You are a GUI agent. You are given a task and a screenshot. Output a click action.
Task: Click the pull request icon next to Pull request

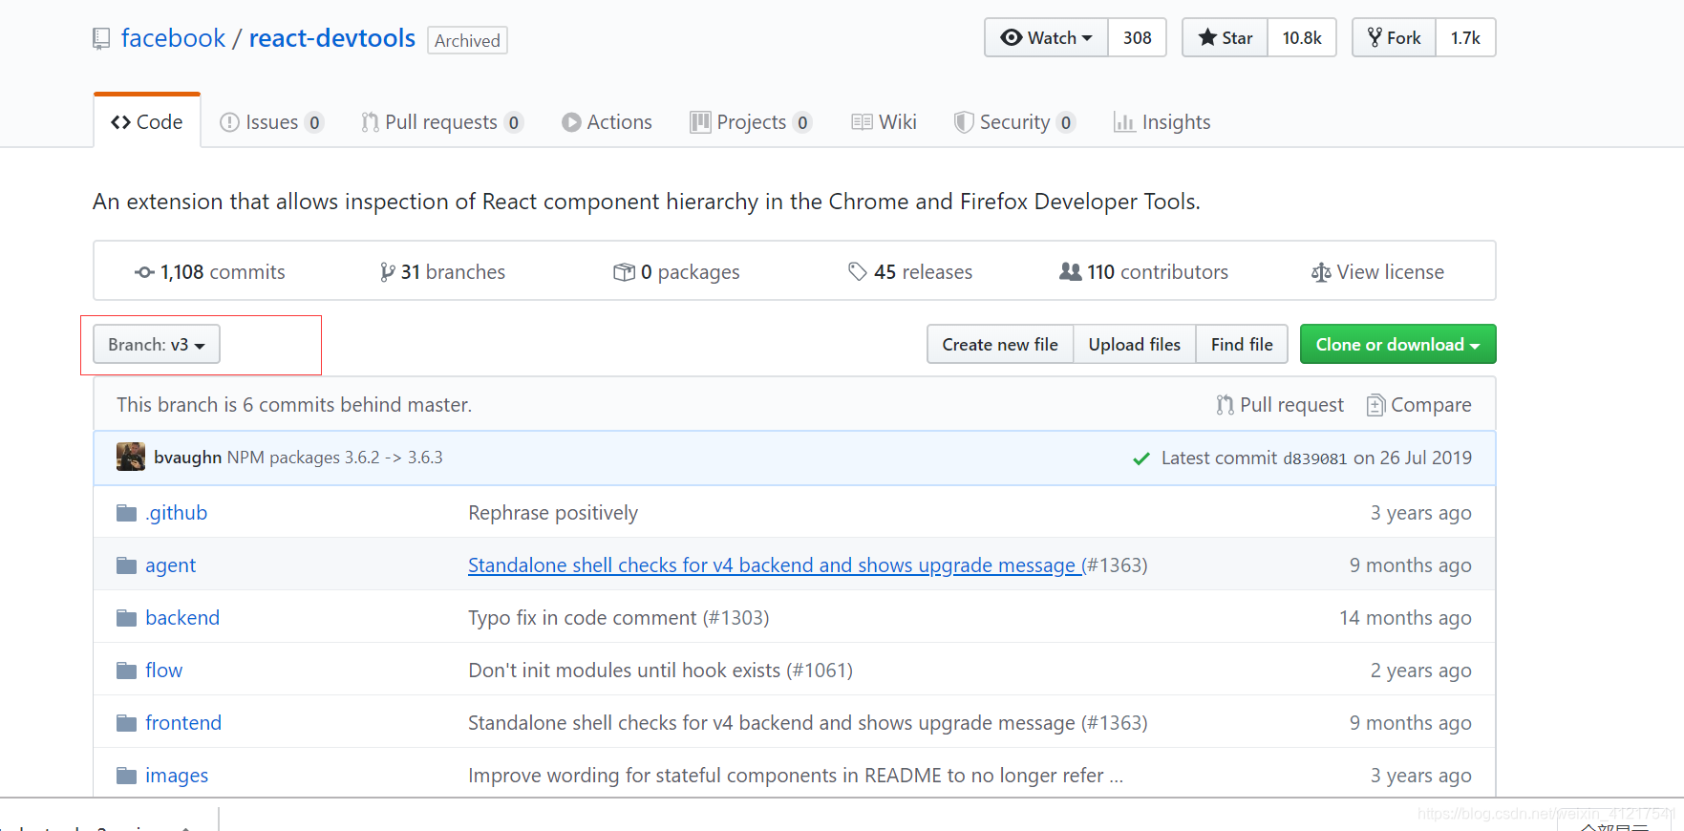(1225, 405)
